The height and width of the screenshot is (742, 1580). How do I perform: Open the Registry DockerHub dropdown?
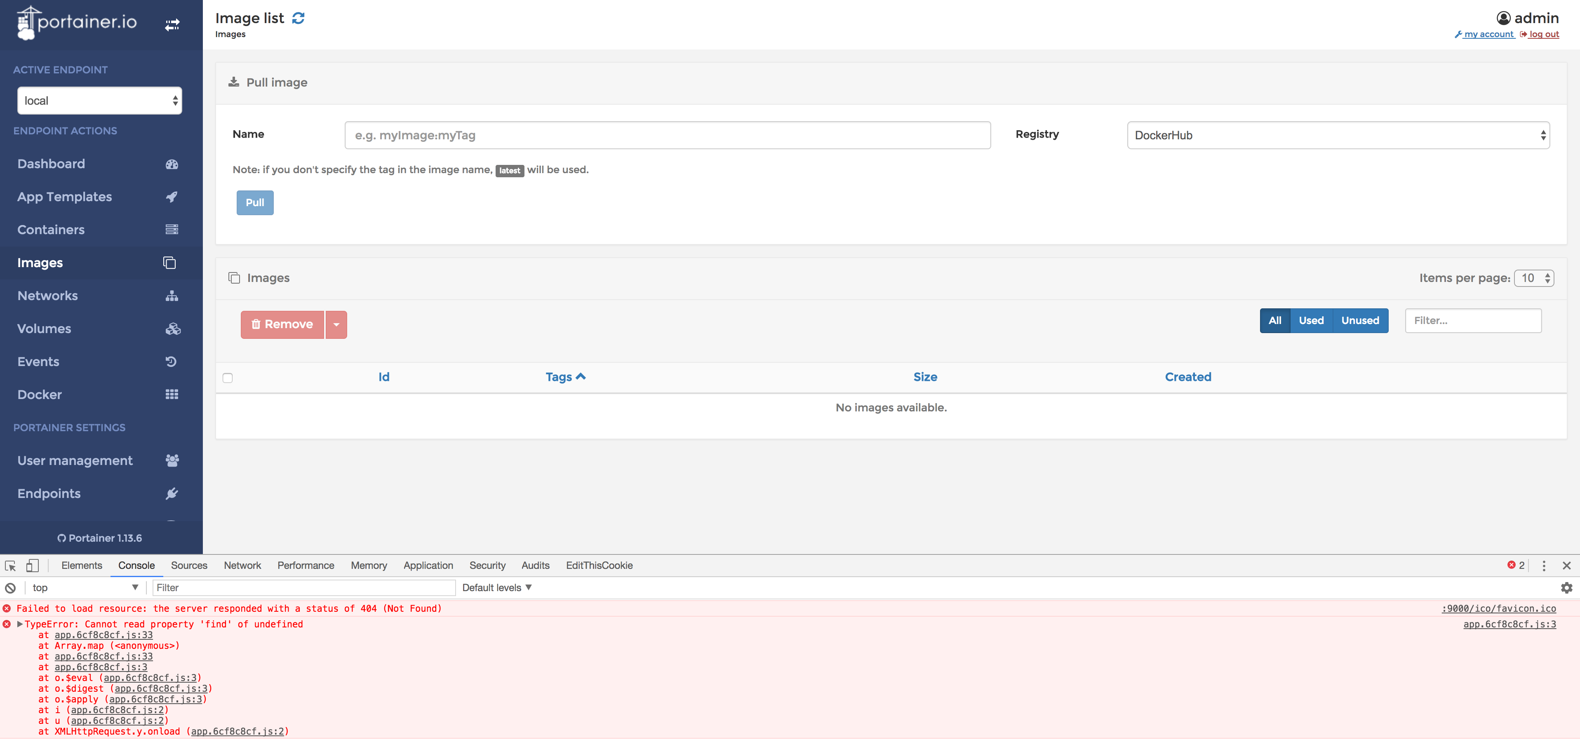pyautogui.click(x=1338, y=135)
